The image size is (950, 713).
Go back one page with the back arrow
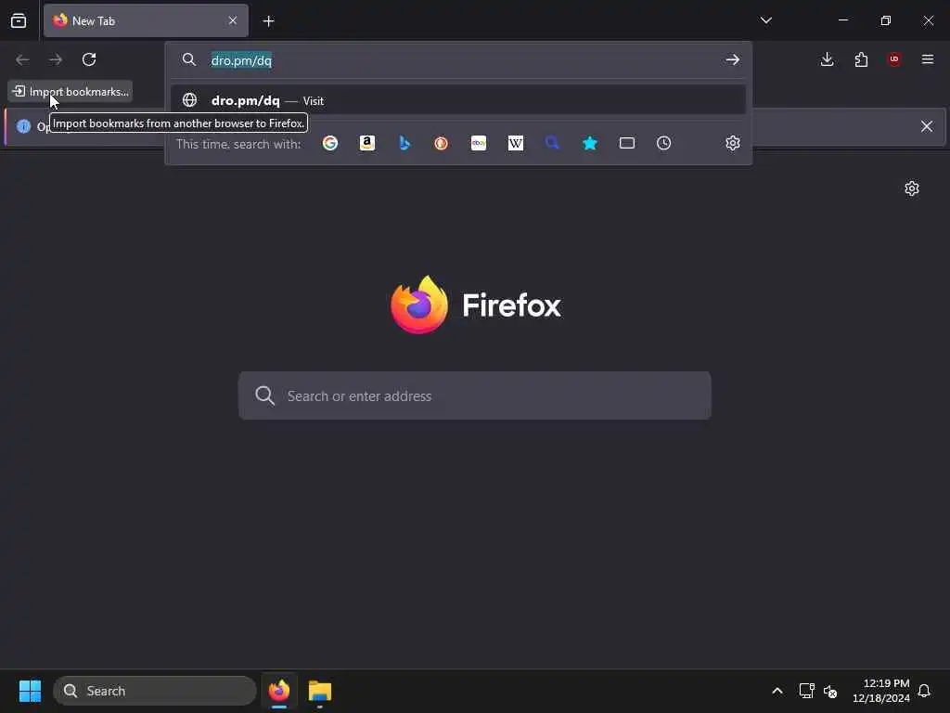tap(22, 59)
